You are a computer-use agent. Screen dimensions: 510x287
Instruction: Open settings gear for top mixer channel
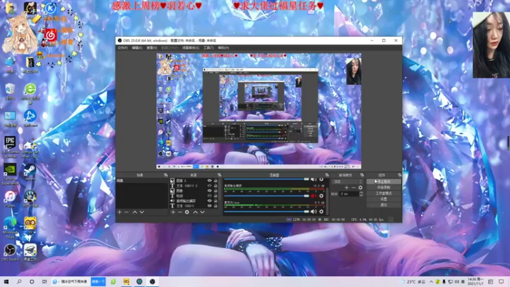point(321,179)
